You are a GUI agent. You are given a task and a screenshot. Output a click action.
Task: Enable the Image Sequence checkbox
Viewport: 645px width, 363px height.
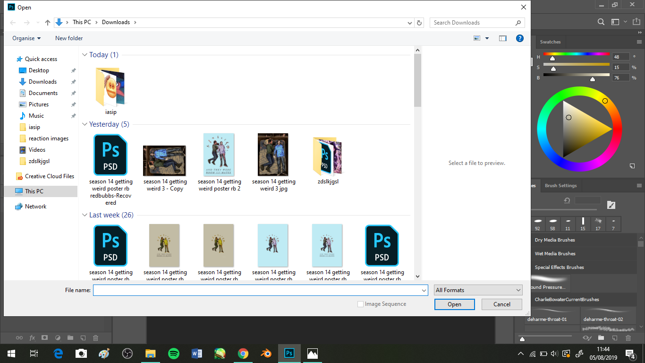(x=360, y=304)
